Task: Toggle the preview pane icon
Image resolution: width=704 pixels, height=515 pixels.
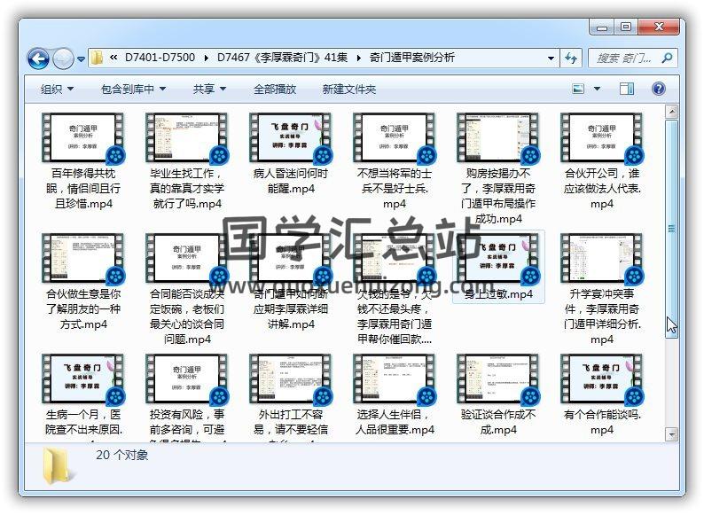Action: click(627, 89)
